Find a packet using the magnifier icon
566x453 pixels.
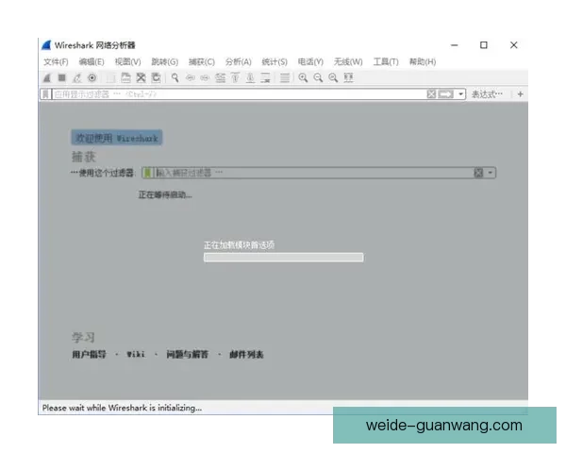pos(175,77)
